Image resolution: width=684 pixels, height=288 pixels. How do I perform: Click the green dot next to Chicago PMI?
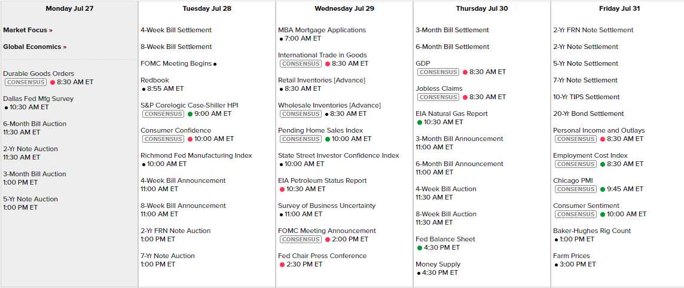pyautogui.click(x=603, y=189)
